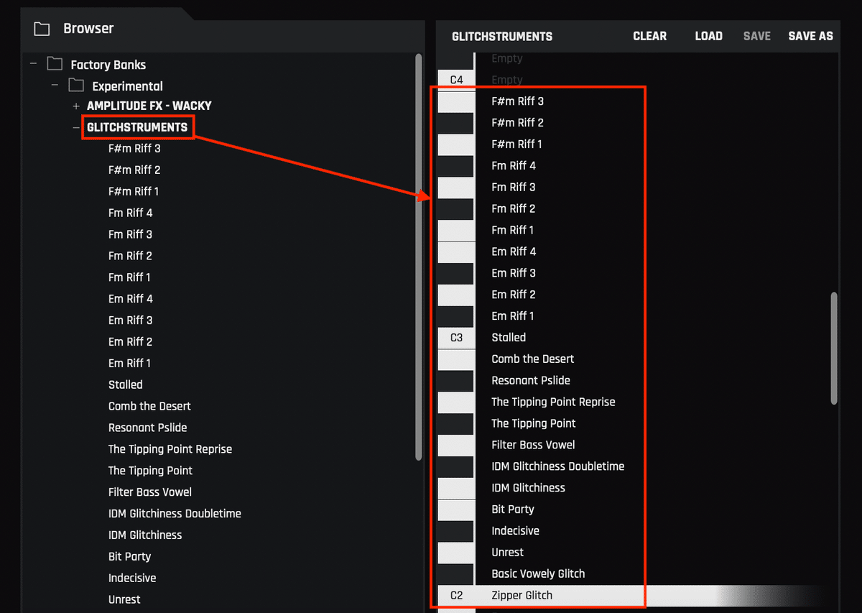Select Fm Riff 1 in the Browser list

point(130,277)
